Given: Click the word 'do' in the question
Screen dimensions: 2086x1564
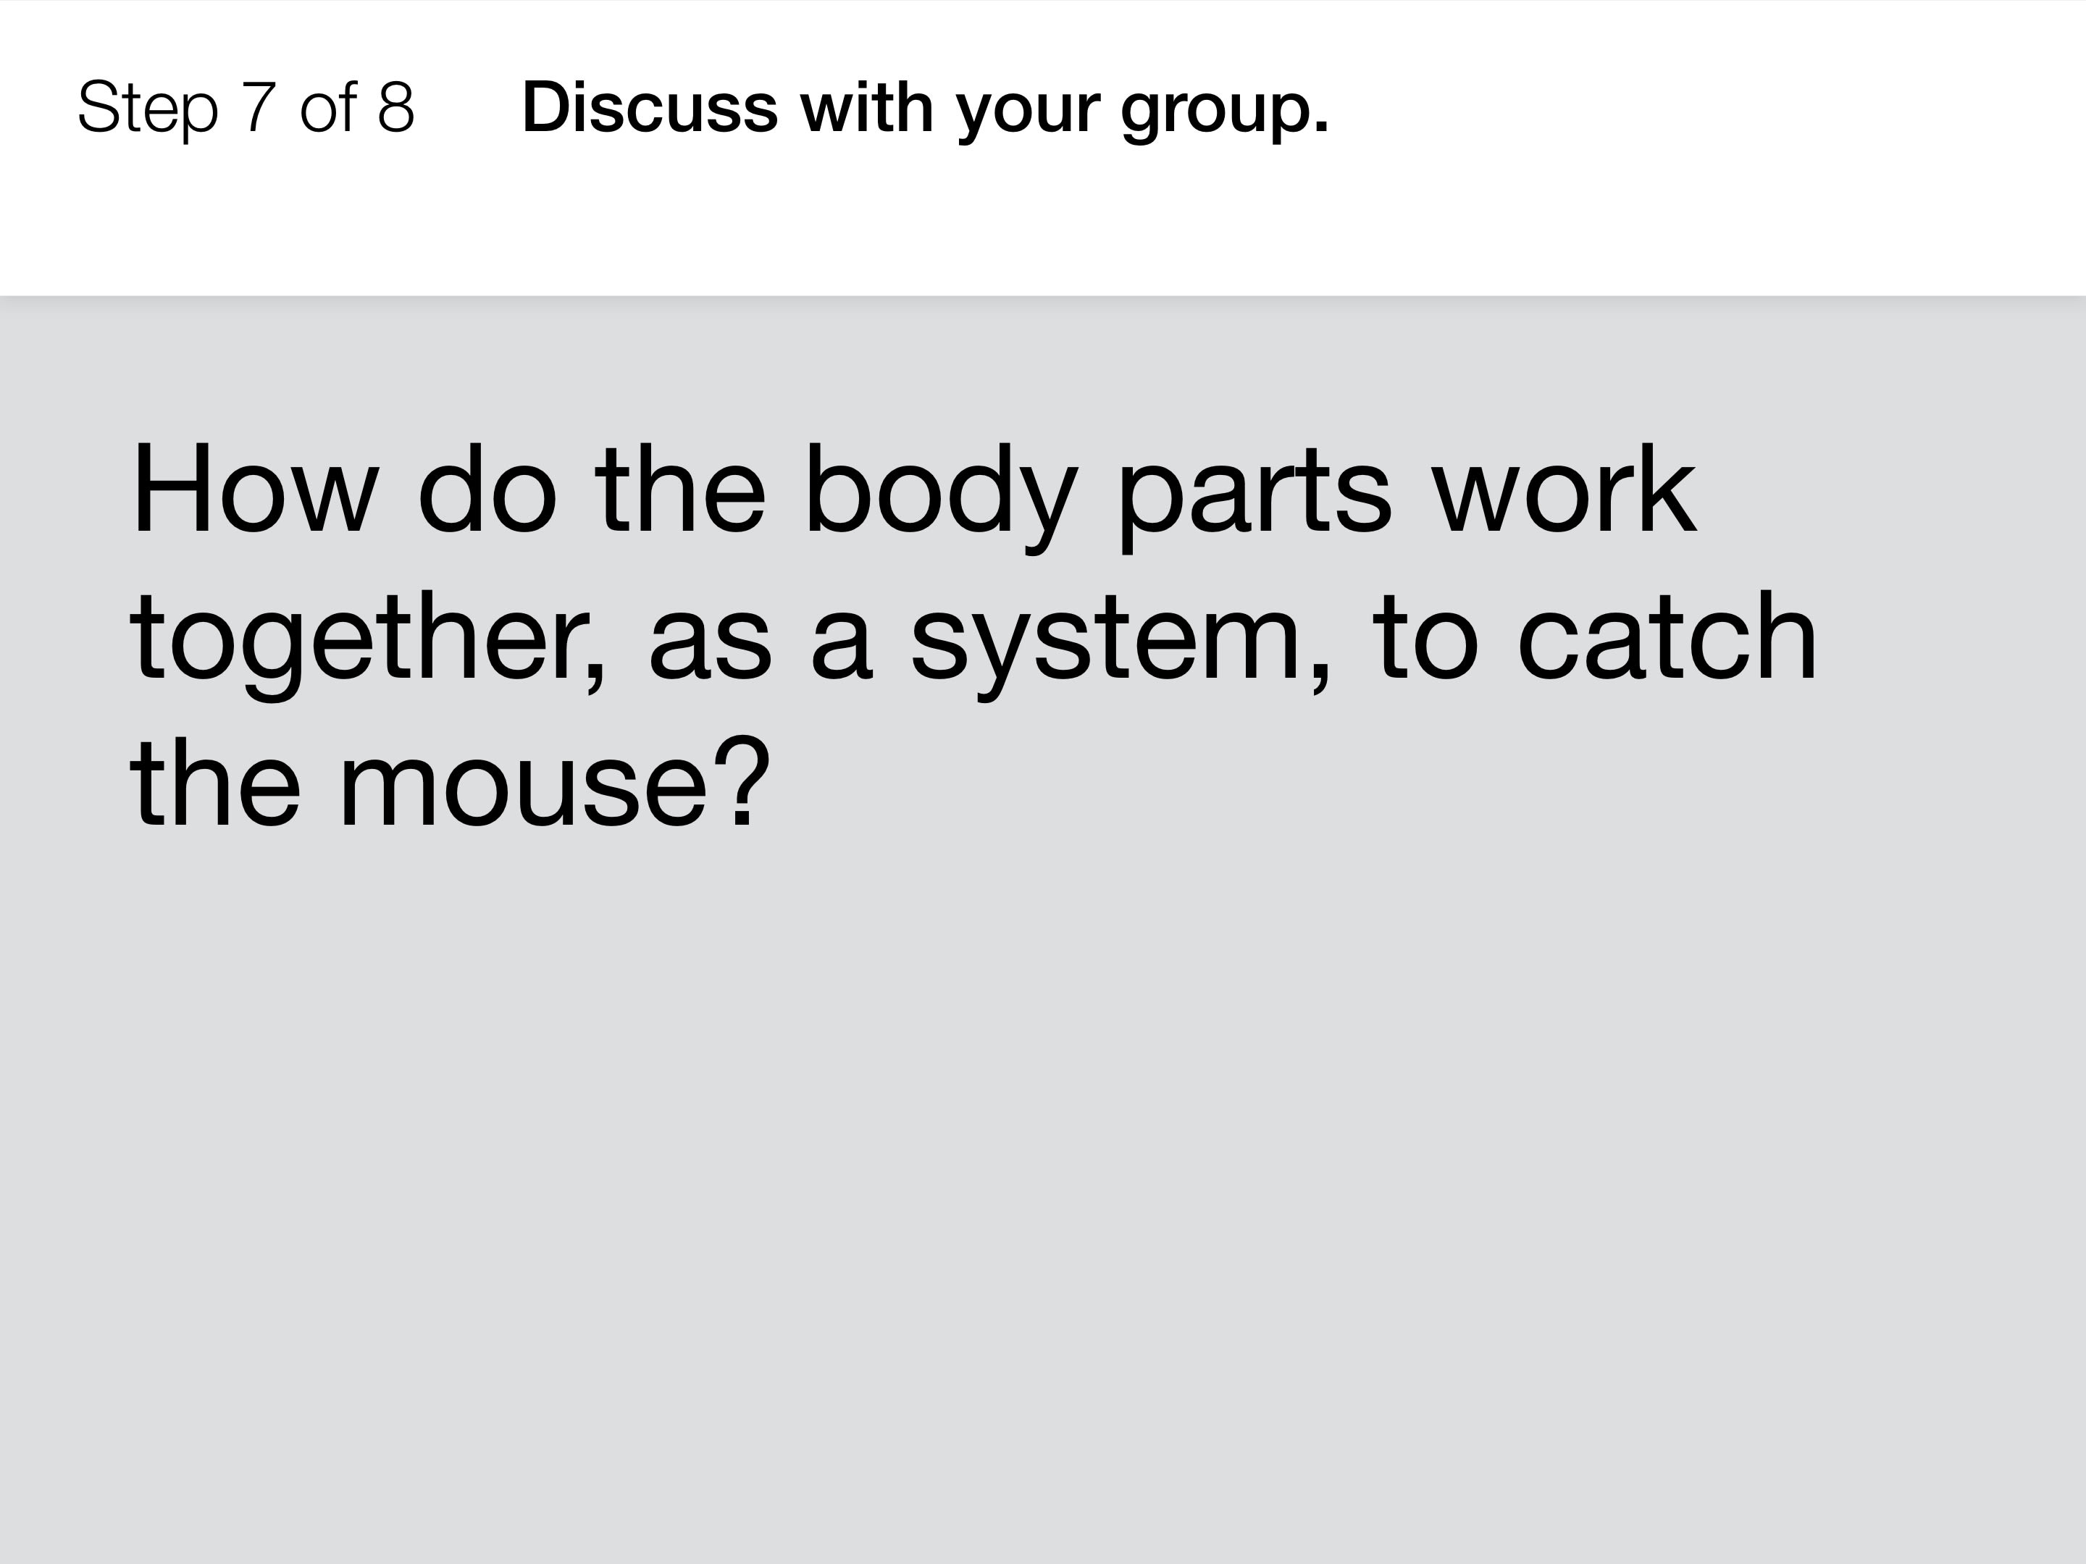Looking at the screenshot, I should point(487,488).
